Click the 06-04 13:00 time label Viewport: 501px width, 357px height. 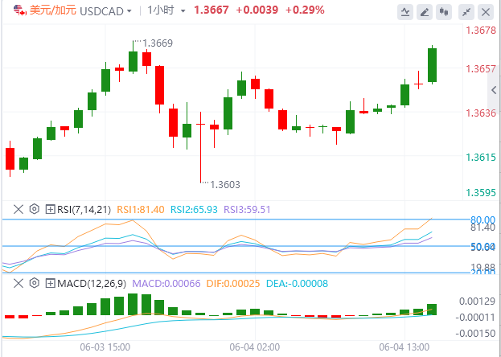pos(404,347)
